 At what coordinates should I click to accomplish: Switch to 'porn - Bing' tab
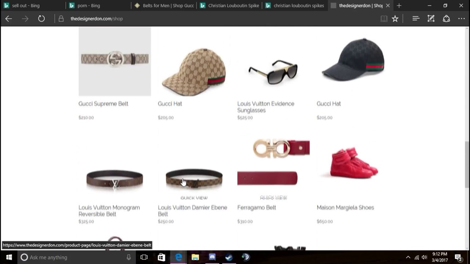tap(98, 5)
